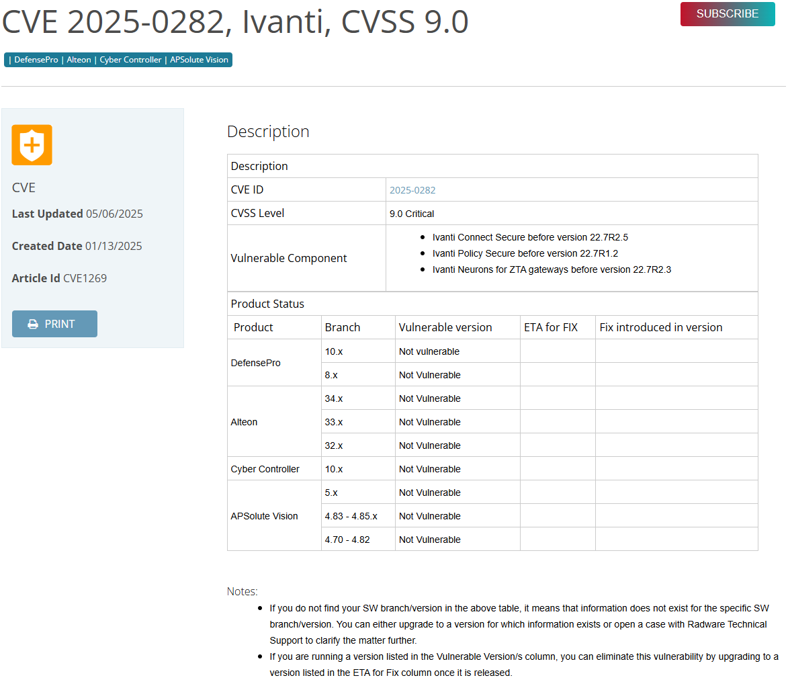
Task: Click the 'Product Status' table header
Action: (x=267, y=304)
